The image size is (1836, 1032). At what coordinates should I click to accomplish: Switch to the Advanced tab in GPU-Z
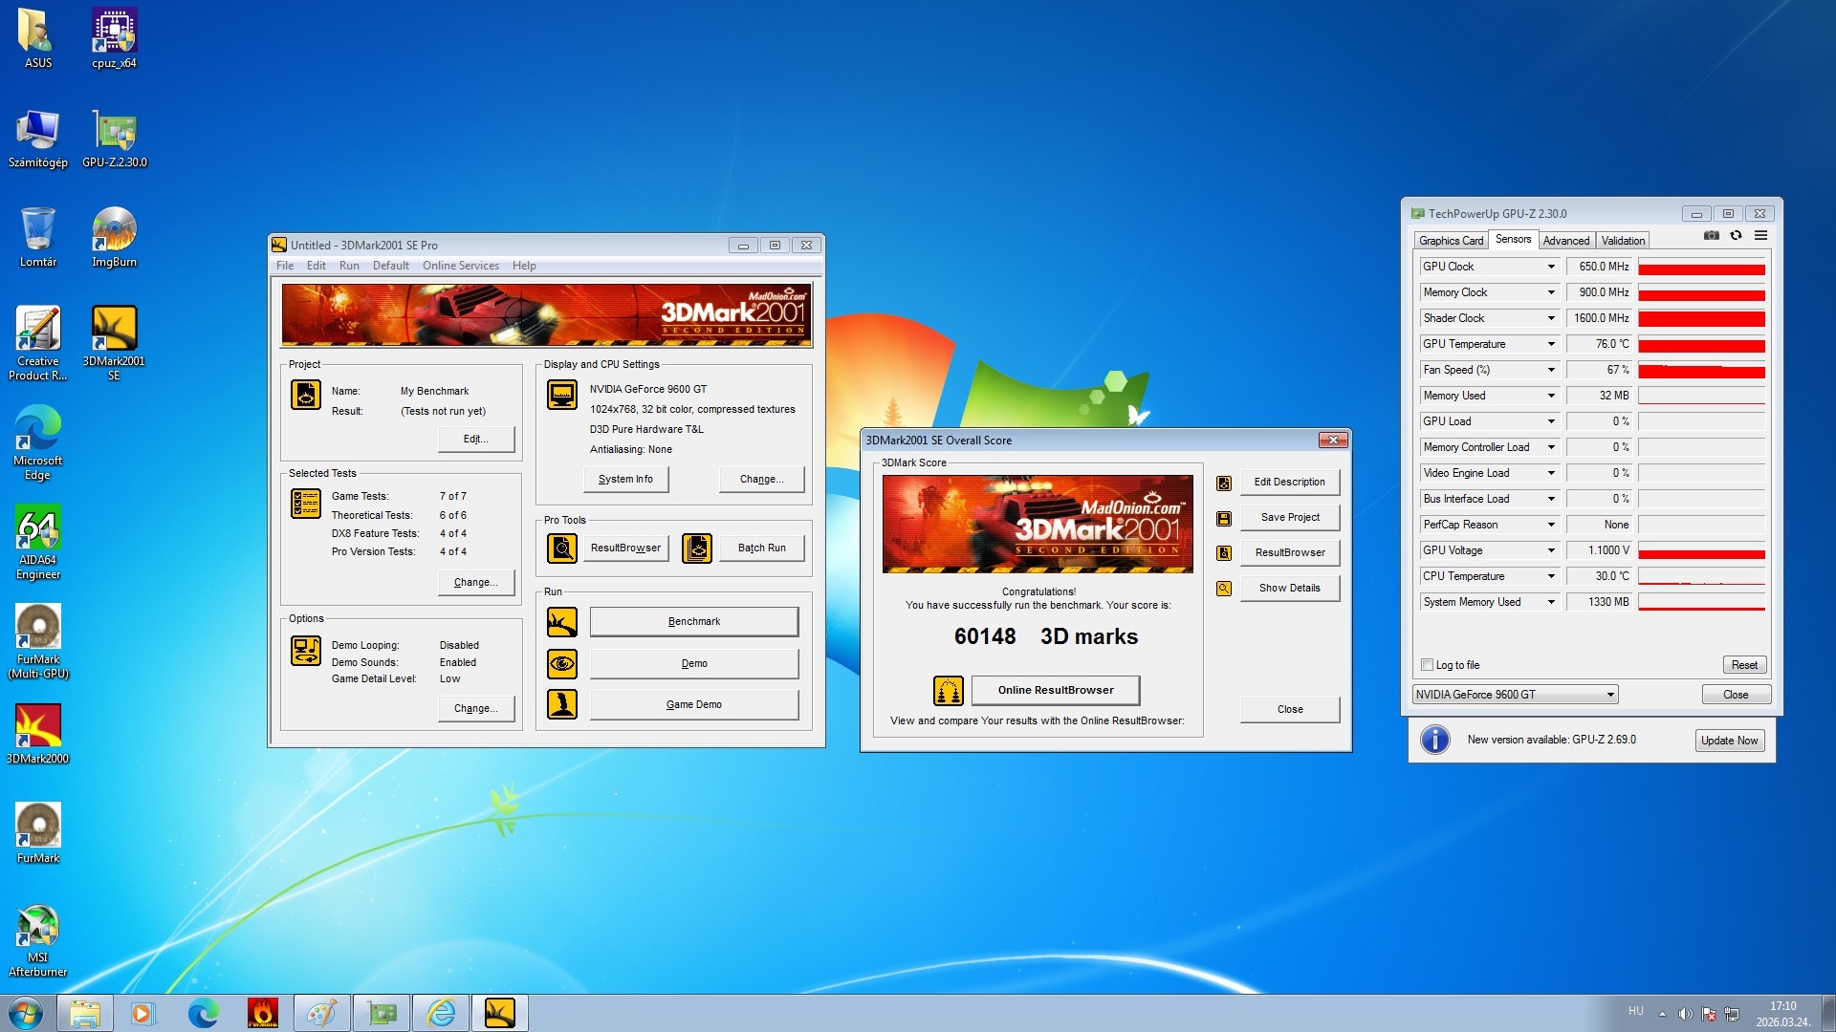pyautogui.click(x=1565, y=241)
